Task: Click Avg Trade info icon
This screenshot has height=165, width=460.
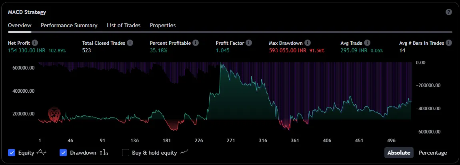Action: pos(367,43)
